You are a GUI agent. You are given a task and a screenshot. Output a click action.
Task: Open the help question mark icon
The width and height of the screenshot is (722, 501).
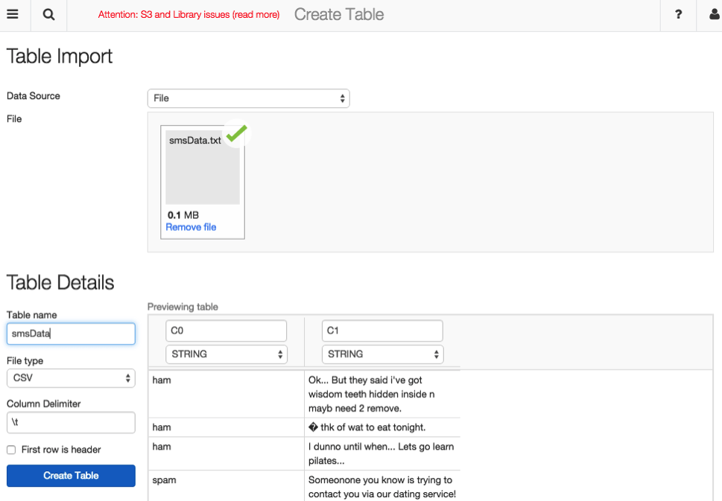(678, 15)
